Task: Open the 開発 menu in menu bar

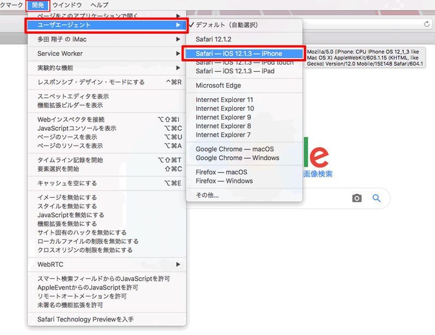Action: click(x=38, y=5)
